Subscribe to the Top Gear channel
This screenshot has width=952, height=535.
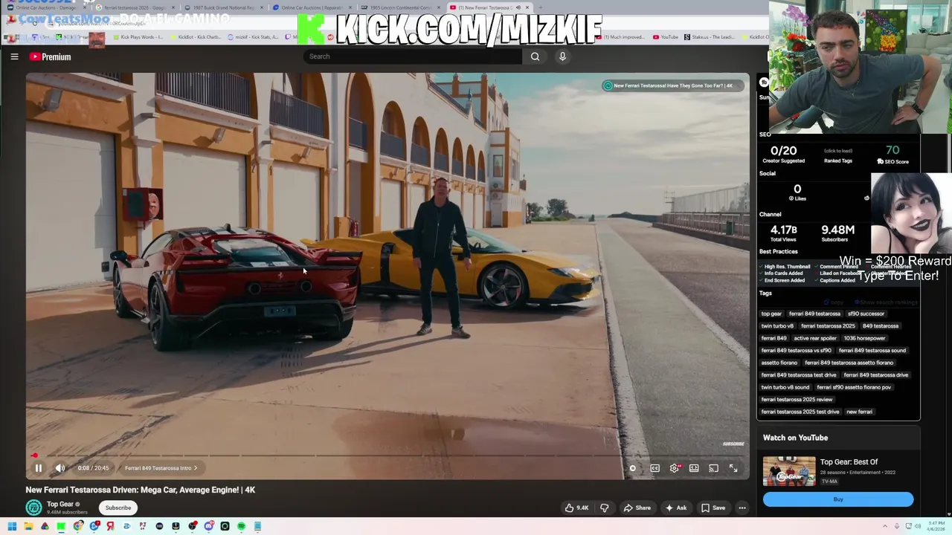(x=118, y=508)
